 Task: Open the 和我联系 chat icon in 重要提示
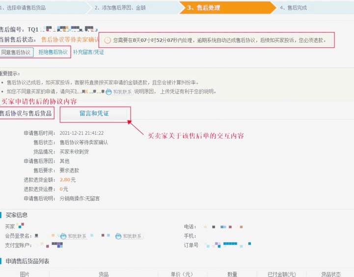(x=119, y=92)
